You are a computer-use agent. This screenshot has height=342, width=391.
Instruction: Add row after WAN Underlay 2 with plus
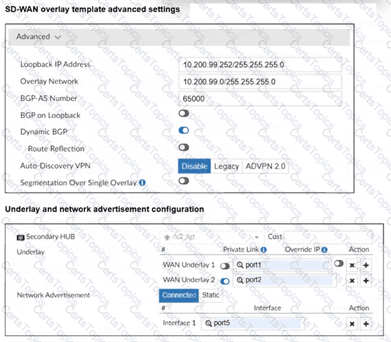click(366, 280)
